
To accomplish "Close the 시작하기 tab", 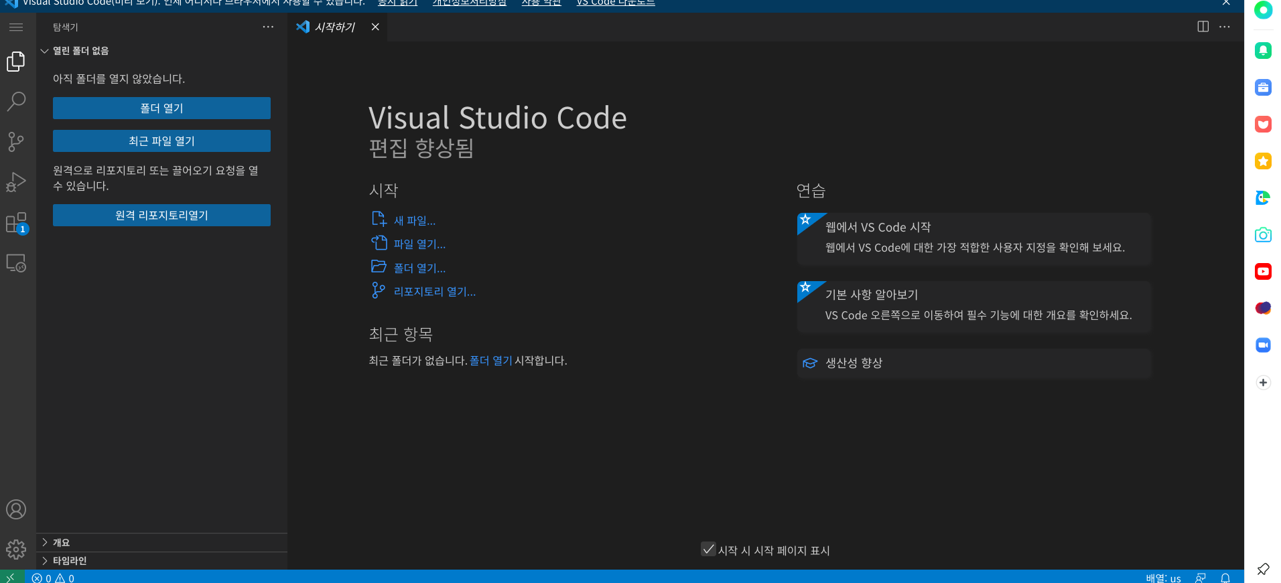I will [x=375, y=27].
